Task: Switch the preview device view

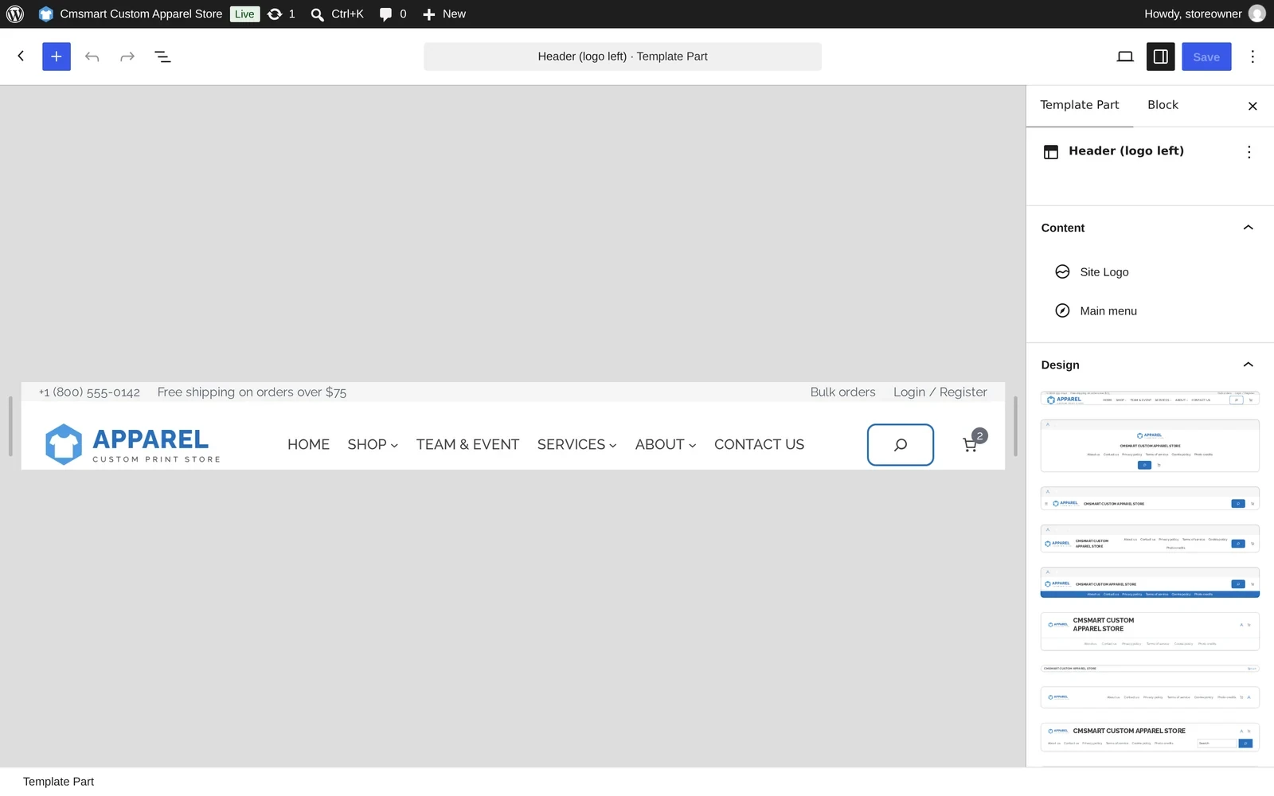Action: point(1125,57)
